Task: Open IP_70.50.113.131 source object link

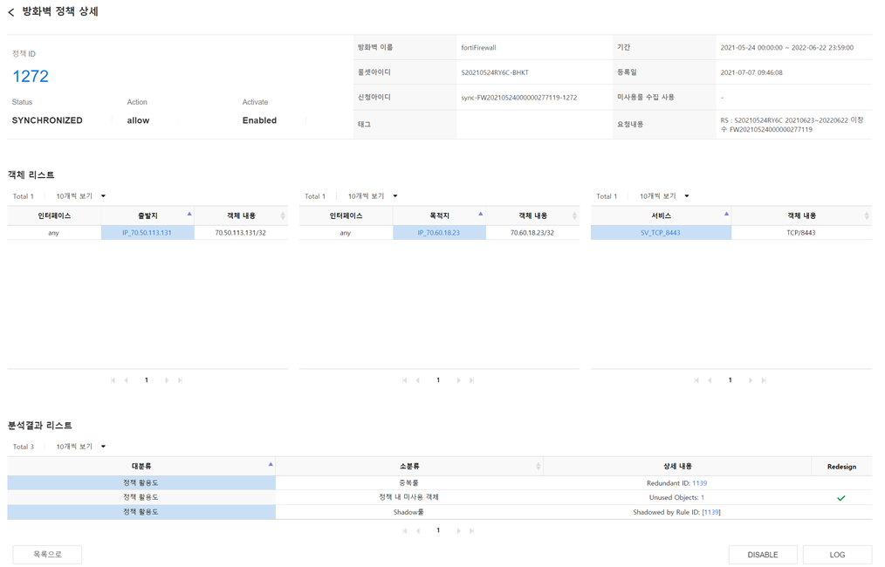Action: point(147,232)
